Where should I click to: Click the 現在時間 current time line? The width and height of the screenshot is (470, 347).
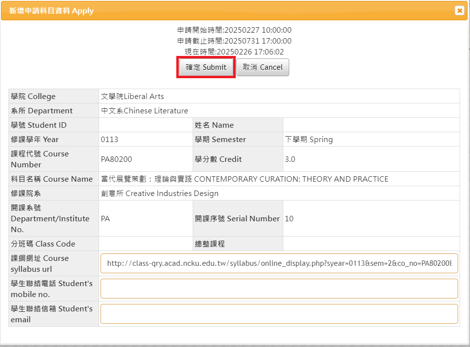coord(234,52)
